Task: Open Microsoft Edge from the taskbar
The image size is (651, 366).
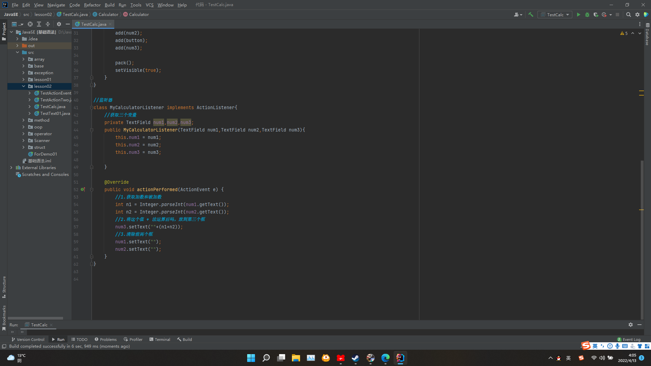Action: point(385,358)
